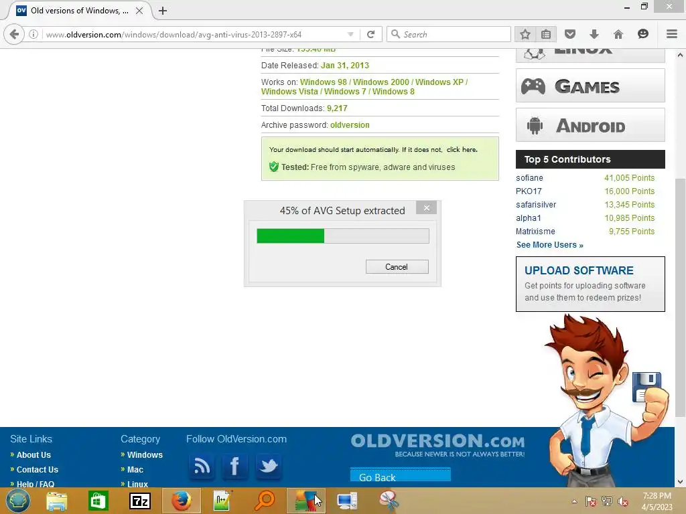This screenshot has width=686, height=514.
Task: Open the Upload Software banner
Action: pyautogui.click(x=590, y=284)
